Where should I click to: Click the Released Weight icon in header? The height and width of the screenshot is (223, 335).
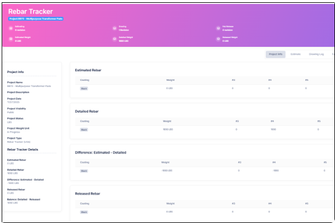(x=217, y=39)
